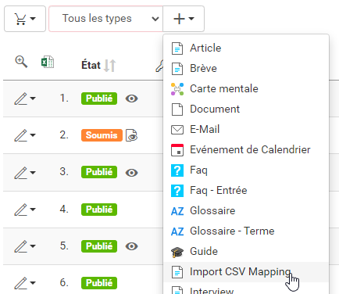
Task: Click the magnifier search icon in table header
Action: pyautogui.click(x=21, y=62)
